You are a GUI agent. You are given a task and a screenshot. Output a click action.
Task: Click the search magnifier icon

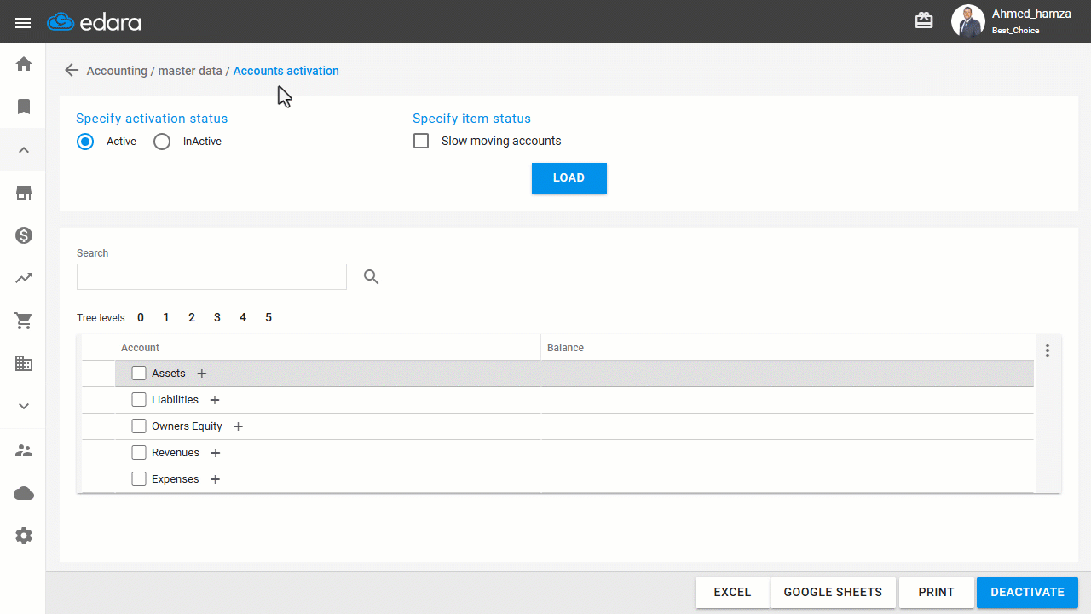tap(371, 276)
